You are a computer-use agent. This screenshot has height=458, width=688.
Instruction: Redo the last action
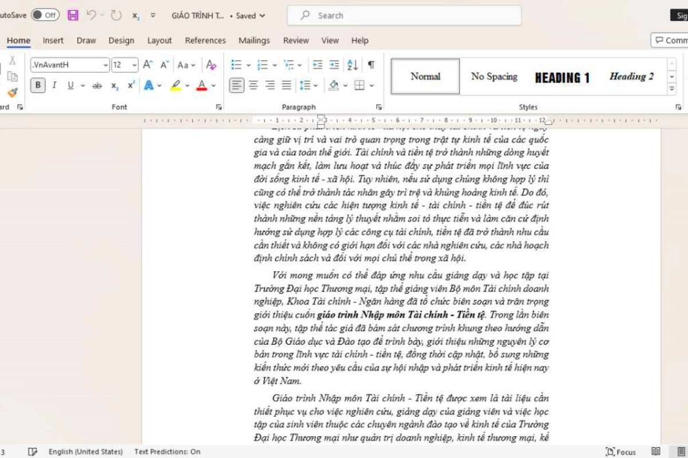(116, 15)
